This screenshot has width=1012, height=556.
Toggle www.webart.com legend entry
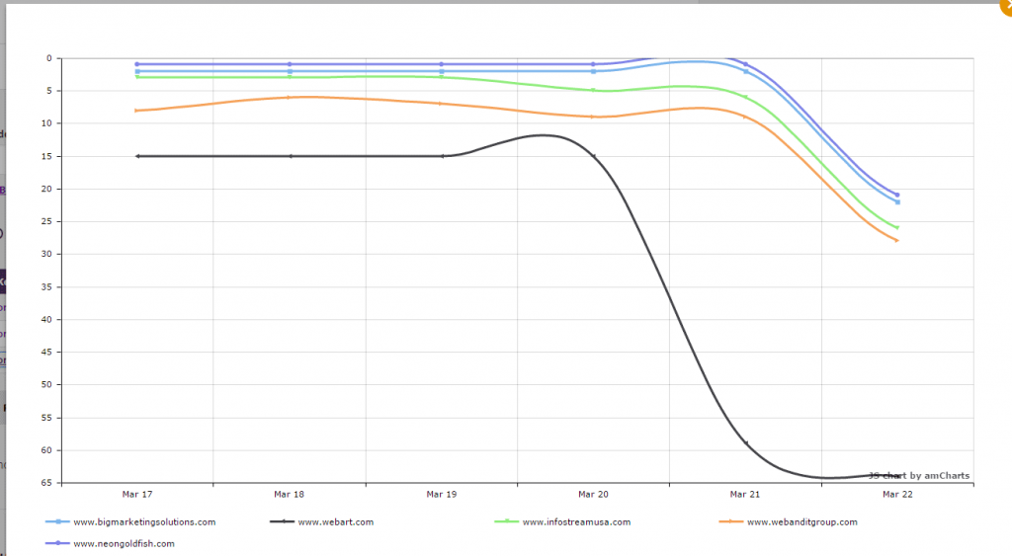click(x=321, y=521)
